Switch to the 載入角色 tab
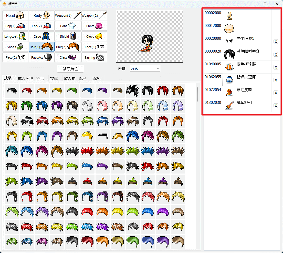 click(x=25, y=78)
